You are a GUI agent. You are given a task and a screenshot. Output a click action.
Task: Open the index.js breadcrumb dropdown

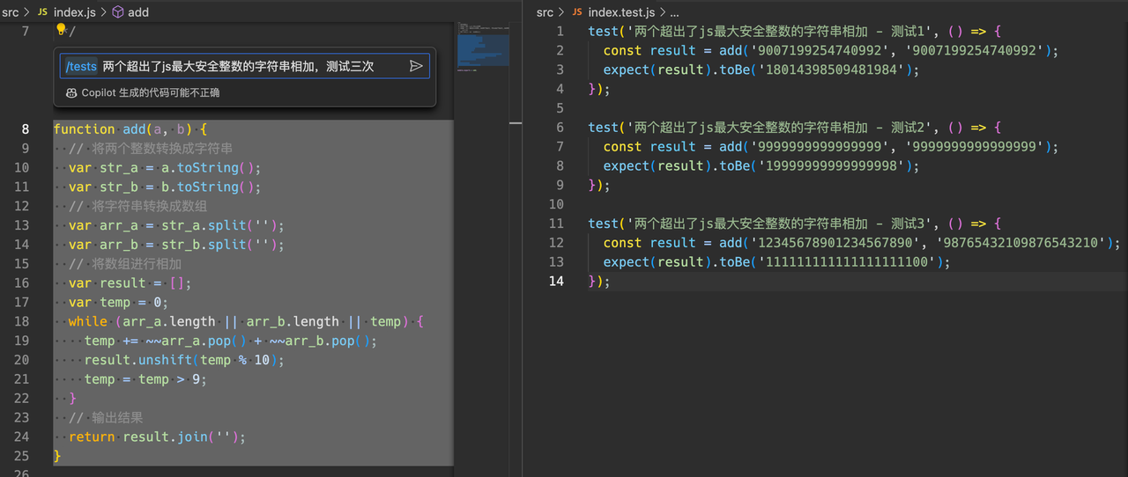click(x=73, y=11)
